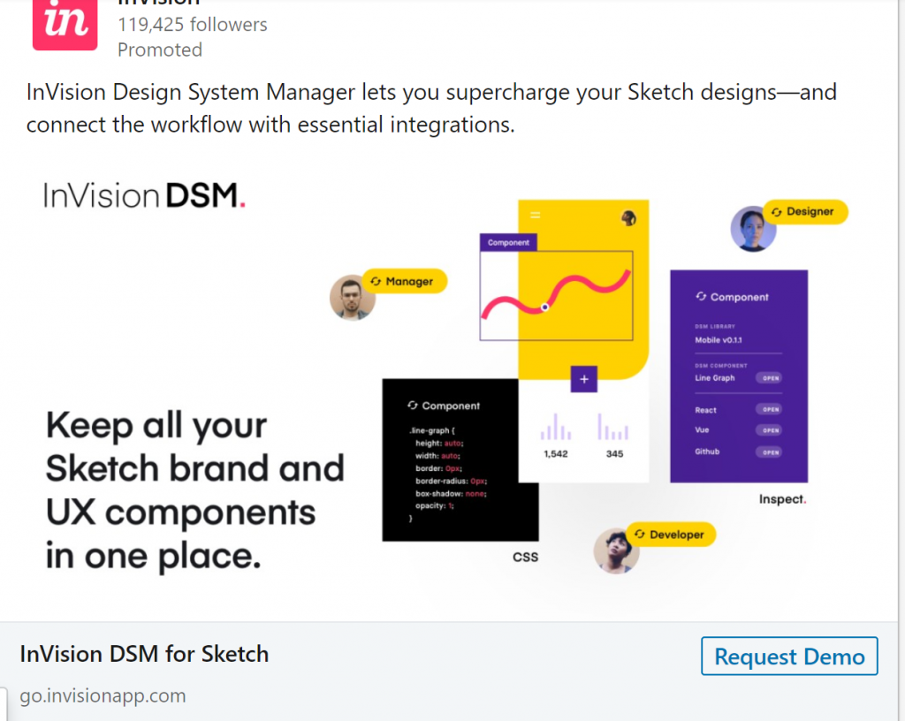This screenshot has width=905, height=721.
Task: Click the OPEN pill next to React
Action: [770, 409]
